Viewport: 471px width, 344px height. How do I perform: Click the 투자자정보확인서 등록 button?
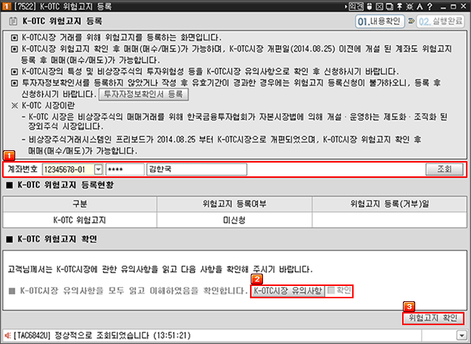point(143,94)
